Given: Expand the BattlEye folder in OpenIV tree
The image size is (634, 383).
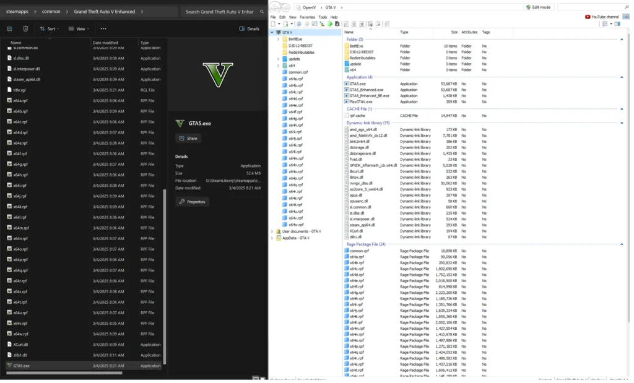Looking at the screenshot, I should tap(278, 39).
